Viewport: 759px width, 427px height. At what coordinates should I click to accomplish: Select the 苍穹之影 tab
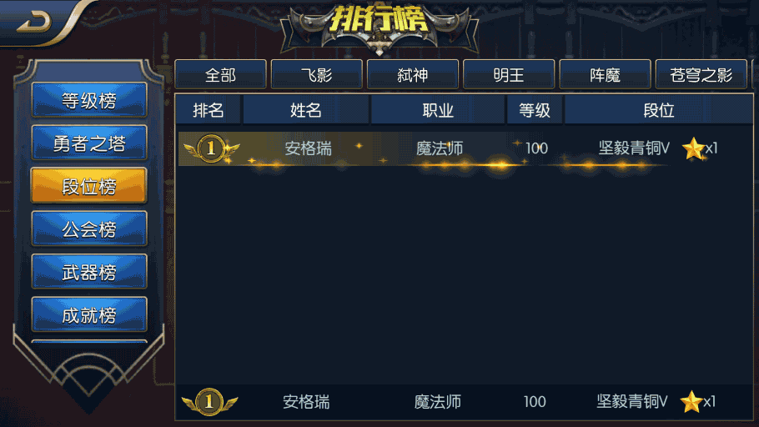click(701, 74)
